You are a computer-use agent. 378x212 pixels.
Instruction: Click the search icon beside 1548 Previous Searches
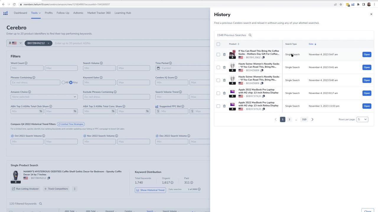[250, 35]
